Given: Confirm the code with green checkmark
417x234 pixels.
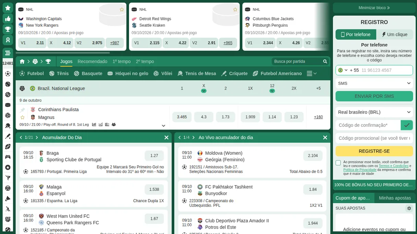Looking at the screenshot, I should (x=407, y=125).
